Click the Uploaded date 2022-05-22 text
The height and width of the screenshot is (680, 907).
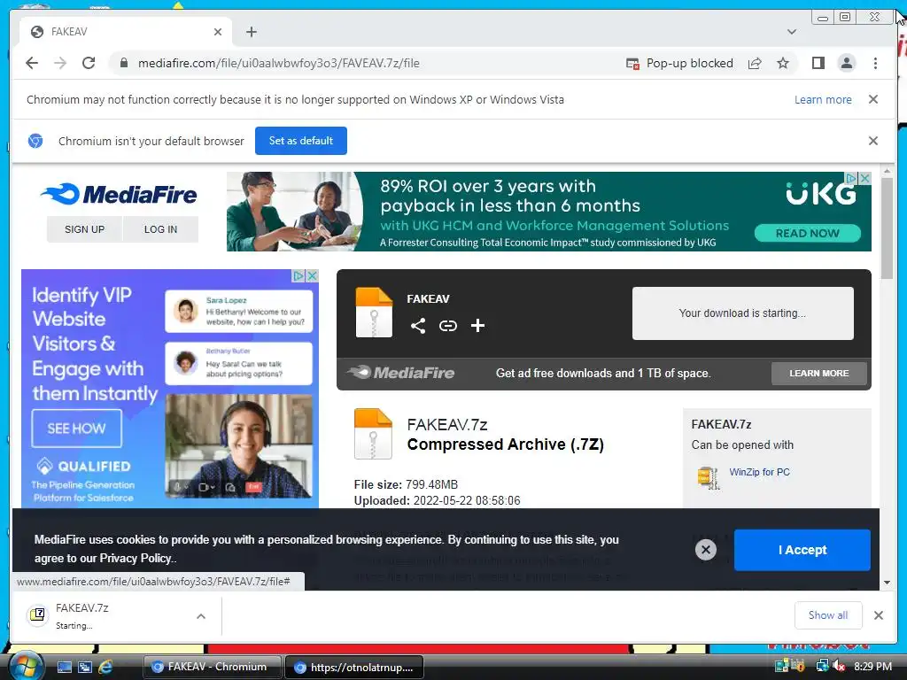437,501
